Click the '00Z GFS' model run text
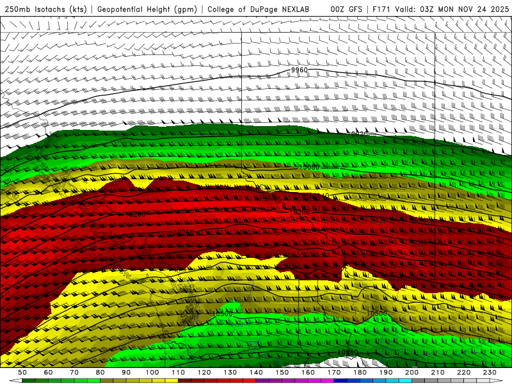Image resolution: width=512 pixels, height=384 pixels. (x=346, y=9)
